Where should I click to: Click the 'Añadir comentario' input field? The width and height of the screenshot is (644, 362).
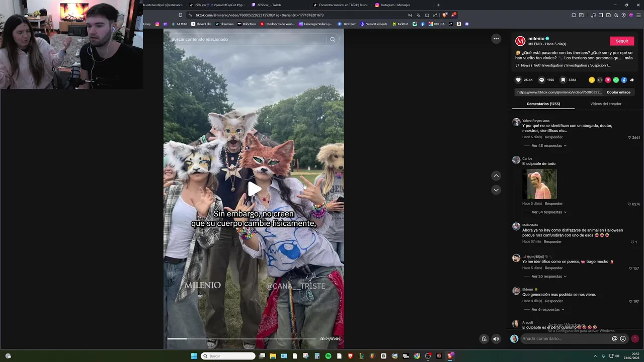[566, 339]
